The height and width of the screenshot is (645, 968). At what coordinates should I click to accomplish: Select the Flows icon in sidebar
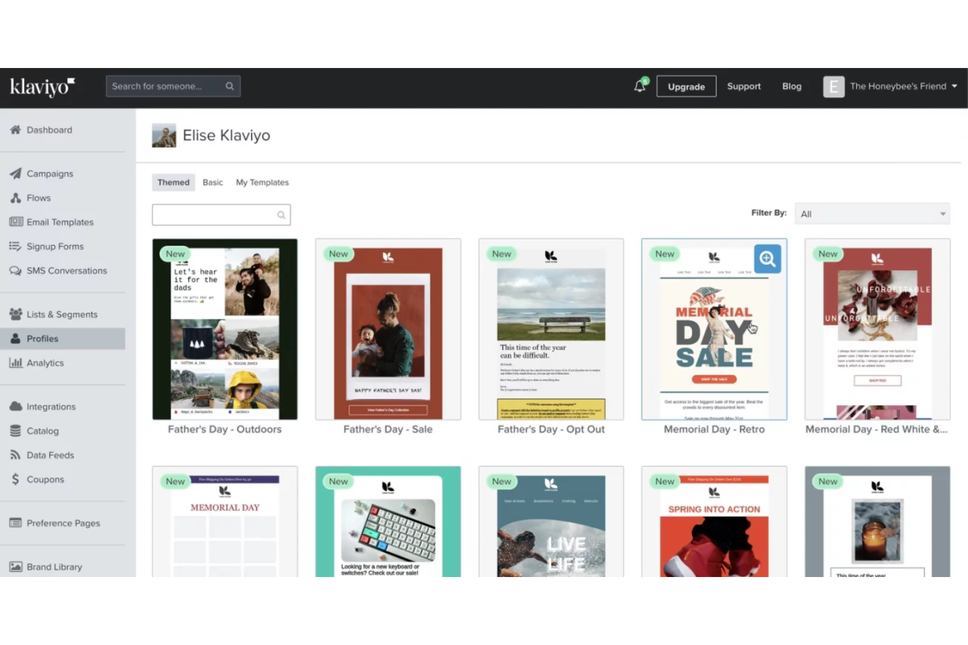[38, 197]
